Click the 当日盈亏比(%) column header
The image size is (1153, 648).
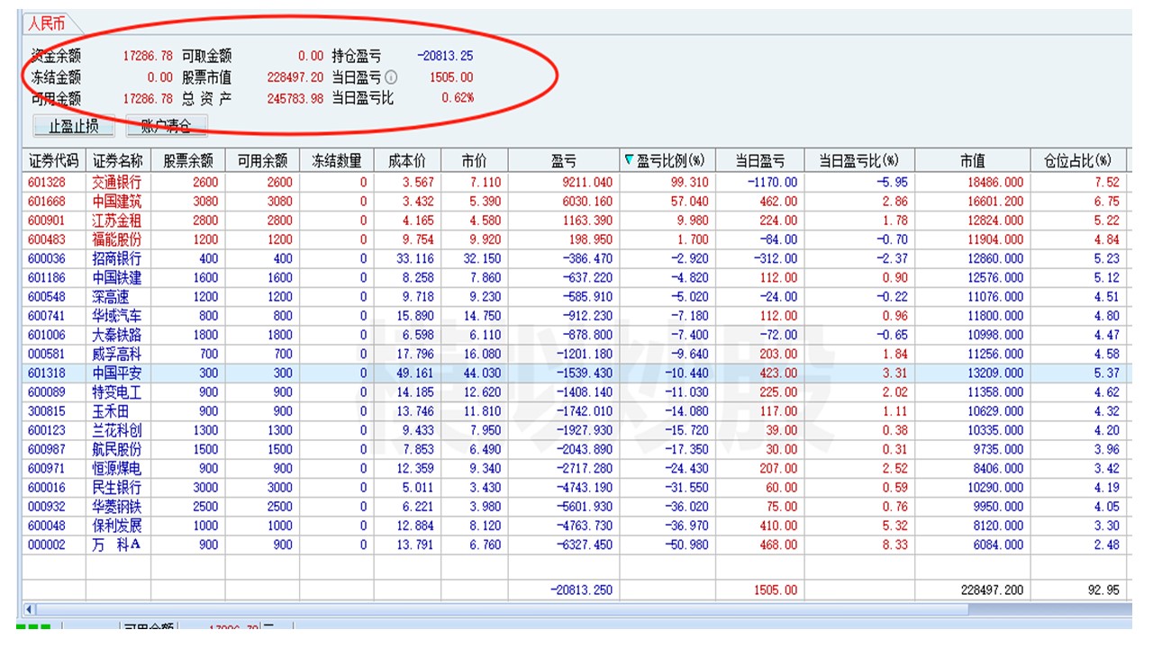click(x=859, y=161)
